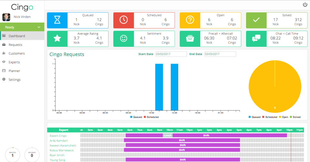Click the Queued hourglass icon
Viewport: 310px width, 162px height.
(x=57, y=20)
